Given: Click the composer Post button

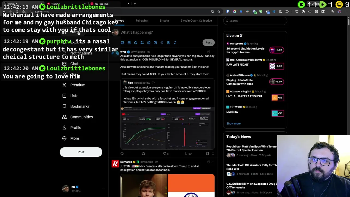Looking at the screenshot, I should (209, 43).
